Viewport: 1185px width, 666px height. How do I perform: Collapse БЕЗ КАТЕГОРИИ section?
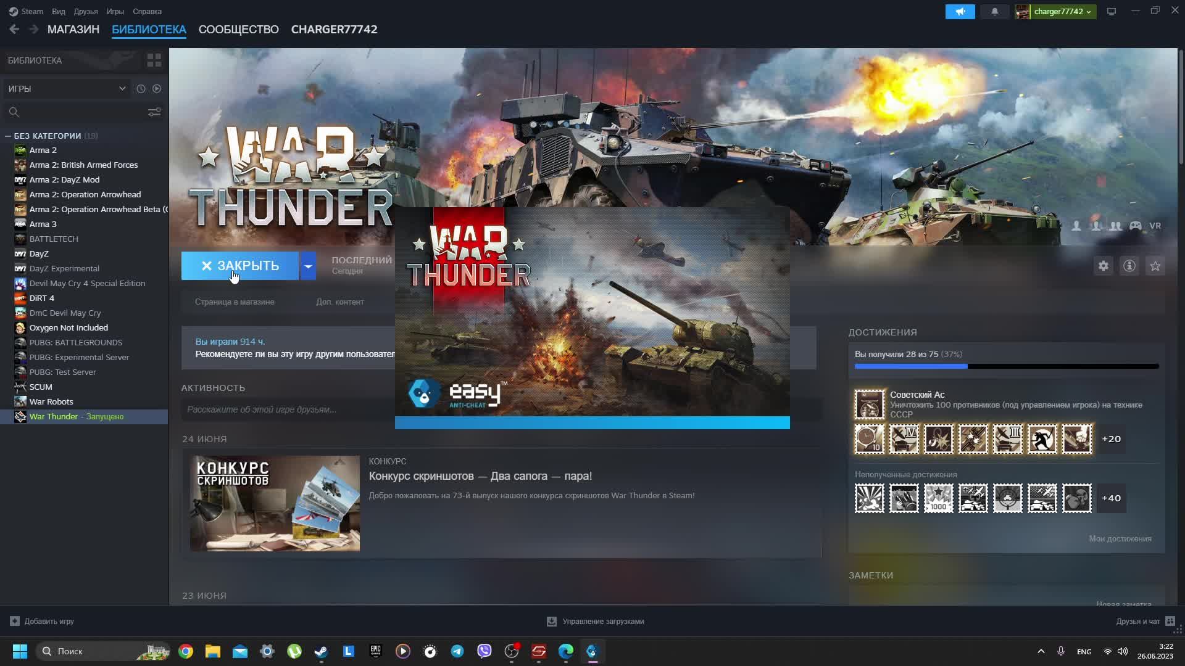(x=8, y=136)
